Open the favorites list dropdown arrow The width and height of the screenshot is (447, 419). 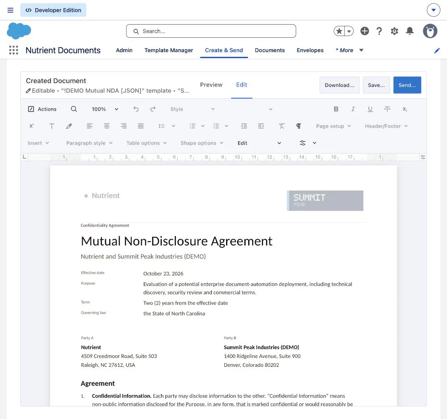[349, 31]
